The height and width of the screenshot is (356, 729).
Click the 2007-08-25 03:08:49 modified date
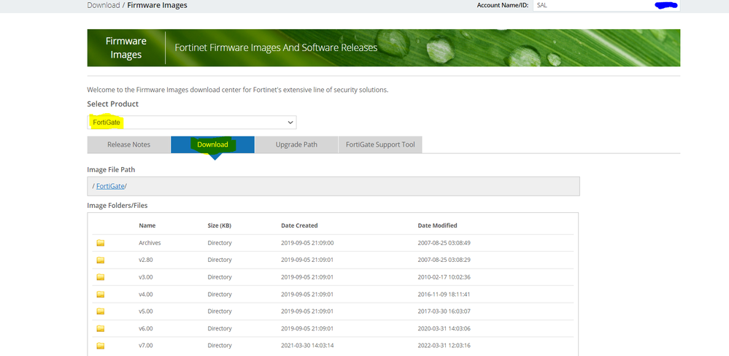444,243
